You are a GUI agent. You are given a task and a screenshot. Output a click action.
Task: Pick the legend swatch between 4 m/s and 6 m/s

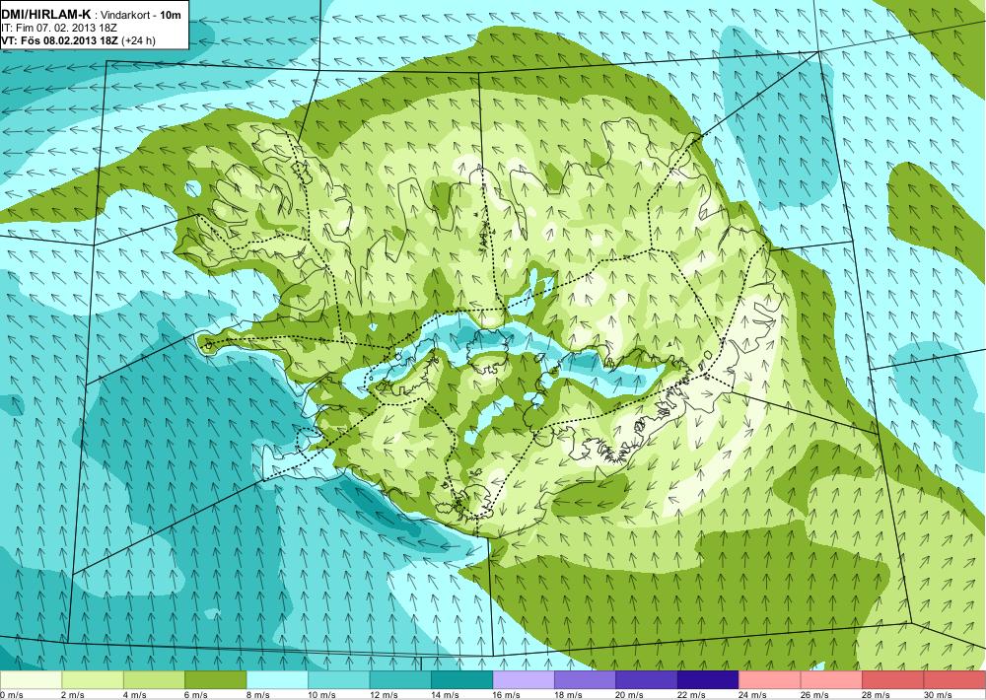point(154,679)
